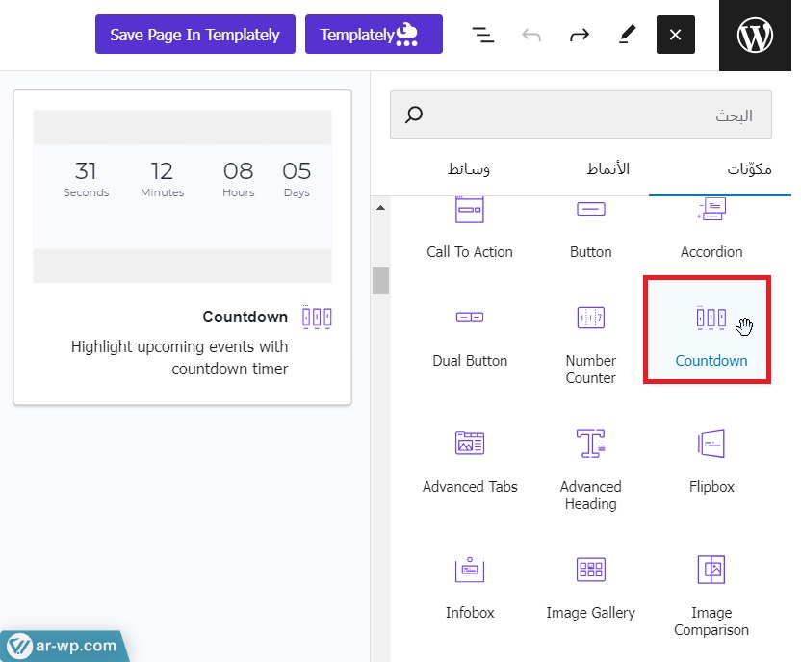Click the Templately button

point(374,35)
